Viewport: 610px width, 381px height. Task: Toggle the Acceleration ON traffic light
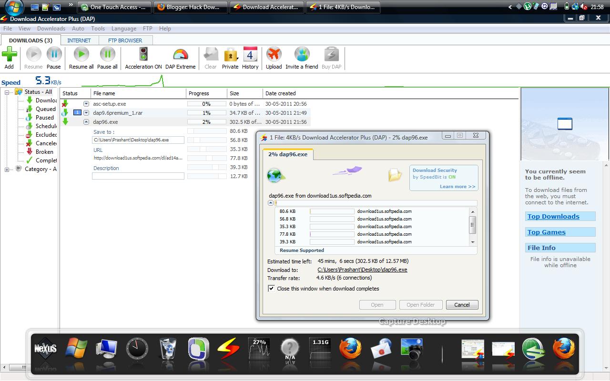pyautogui.click(x=142, y=55)
